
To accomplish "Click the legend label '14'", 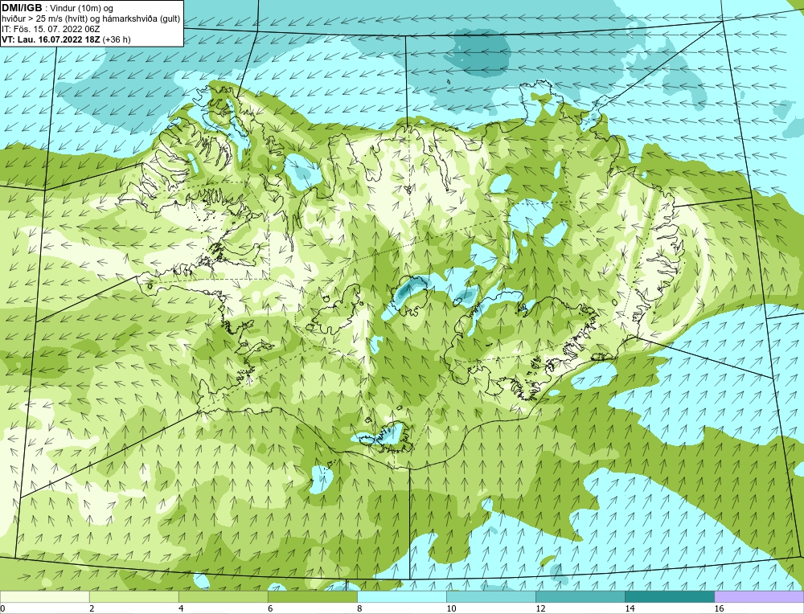I will [x=630, y=608].
